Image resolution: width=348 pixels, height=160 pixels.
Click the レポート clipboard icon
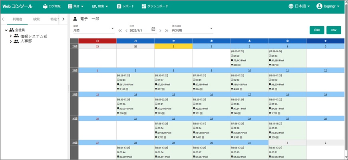pos(119,6)
